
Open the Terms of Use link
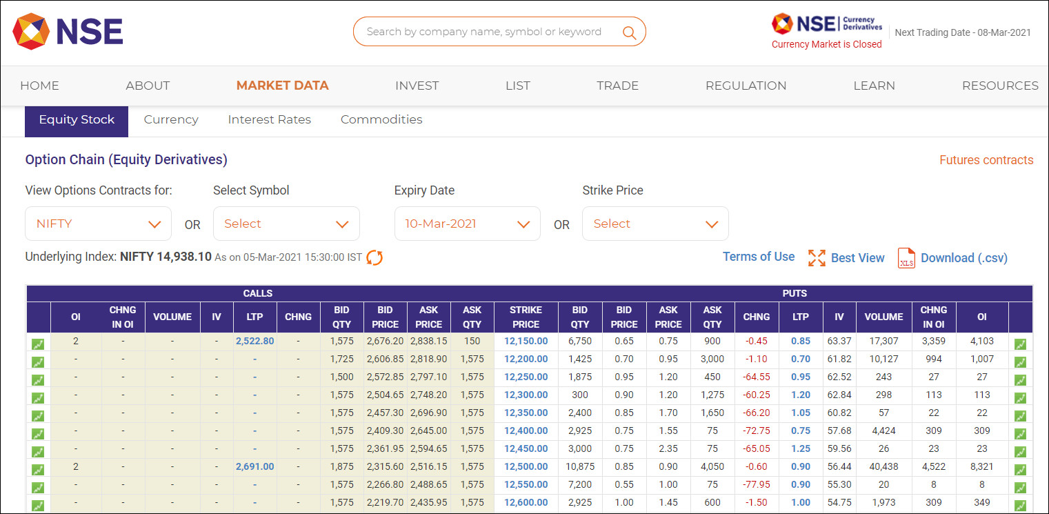pyautogui.click(x=759, y=257)
